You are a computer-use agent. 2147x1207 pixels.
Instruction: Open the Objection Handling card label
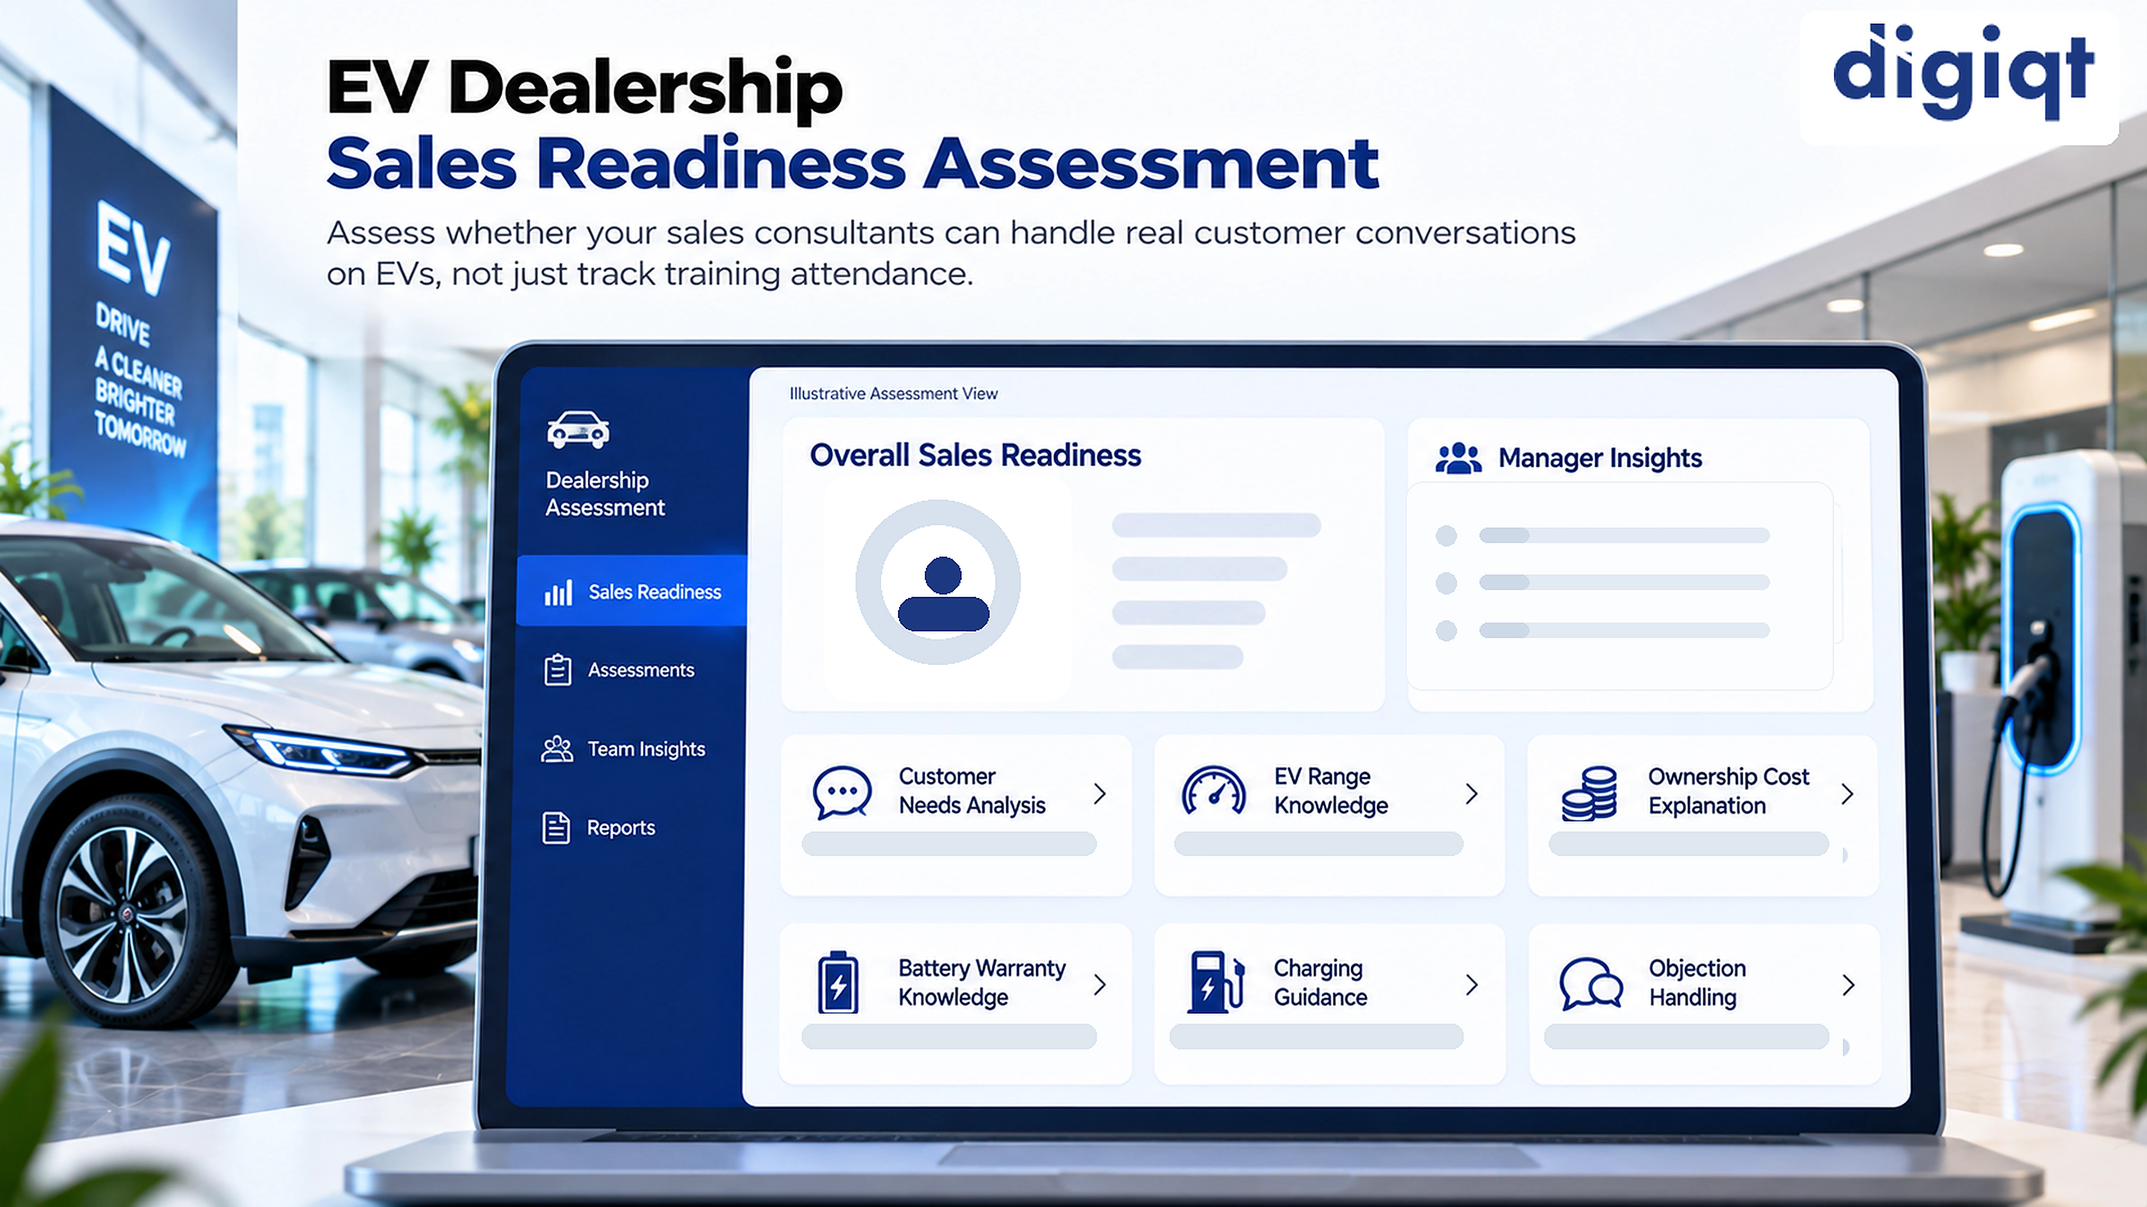[1697, 983]
